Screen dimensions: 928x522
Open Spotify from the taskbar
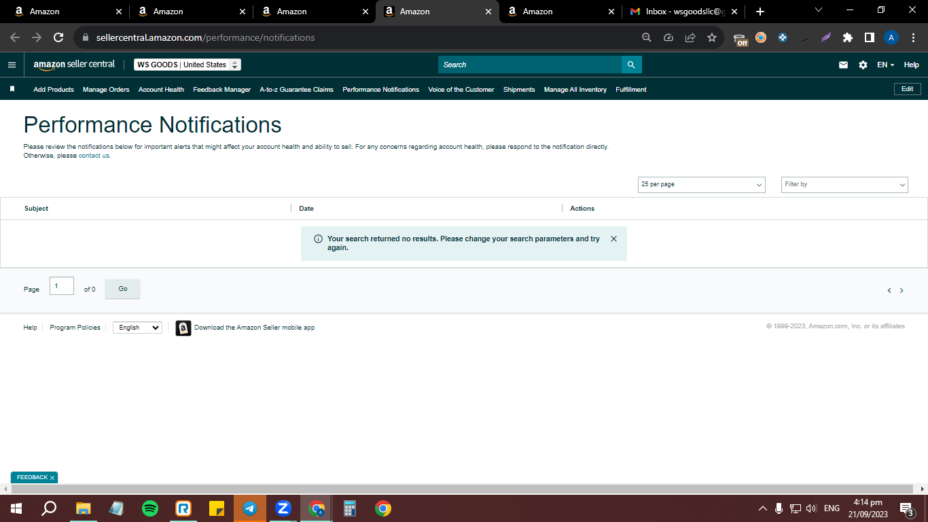[x=150, y=508]
